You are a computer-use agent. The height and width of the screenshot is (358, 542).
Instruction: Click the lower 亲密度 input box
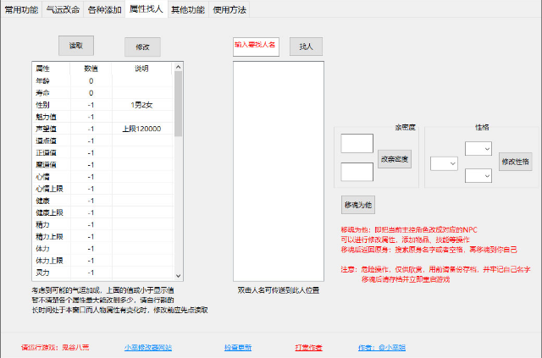coord(357,172)
